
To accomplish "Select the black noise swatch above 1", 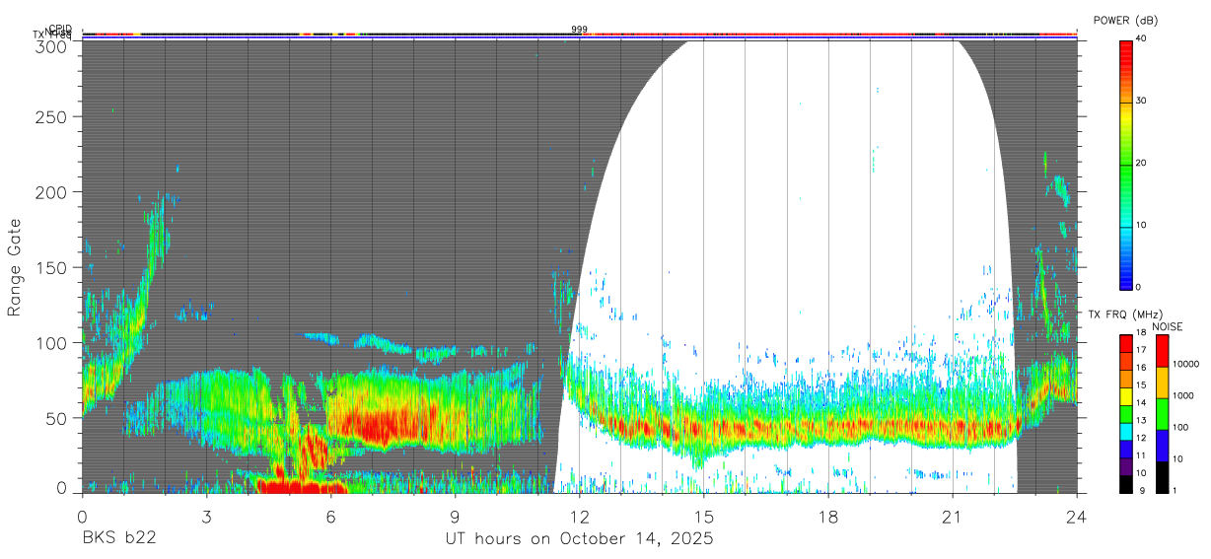I will [1161, 477].
